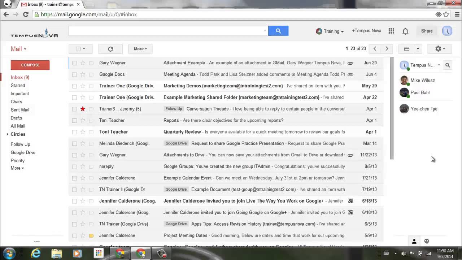
Task: Check the Google Docs Meeting Agenda checkbox
Action: click(74, 74)
